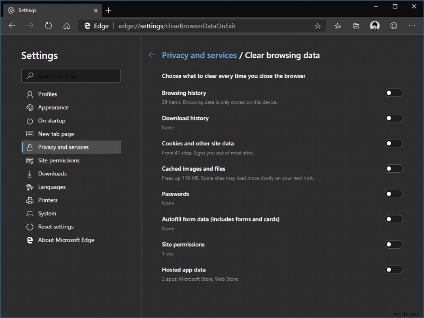Click the Collections icon in toolbar
Image resolution: width=424 pixels, height=318 pixels.
[356, 25]
